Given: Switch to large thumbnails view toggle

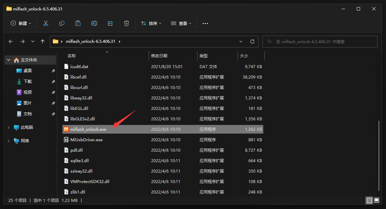Looking at the screenshot, I should point(377,201).
